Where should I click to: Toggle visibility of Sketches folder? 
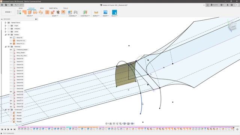tap(9, 46)
